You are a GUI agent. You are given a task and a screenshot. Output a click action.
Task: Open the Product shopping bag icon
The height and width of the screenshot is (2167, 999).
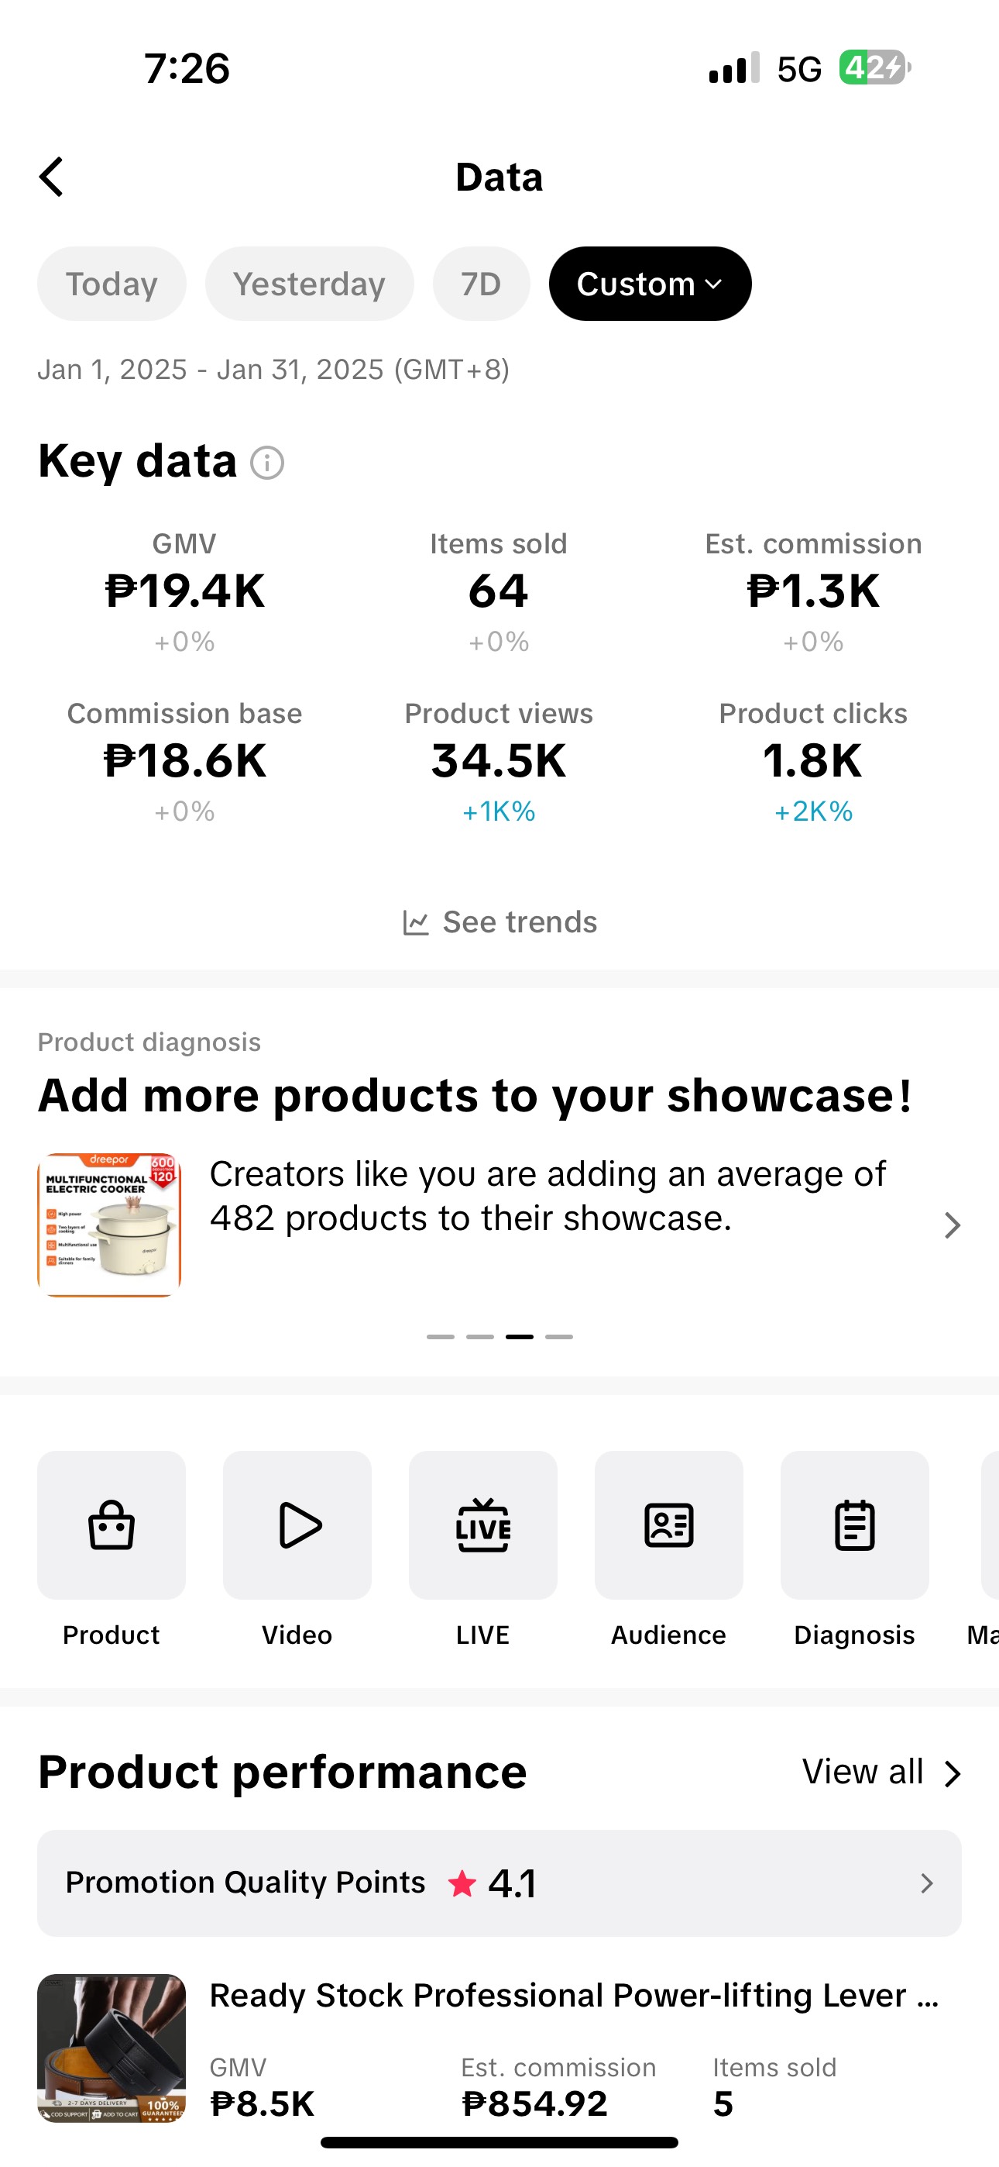(x=111, y=1524)
